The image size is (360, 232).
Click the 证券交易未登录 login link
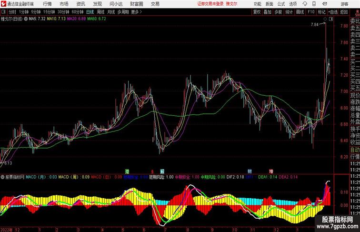click(x=210, y=4)
